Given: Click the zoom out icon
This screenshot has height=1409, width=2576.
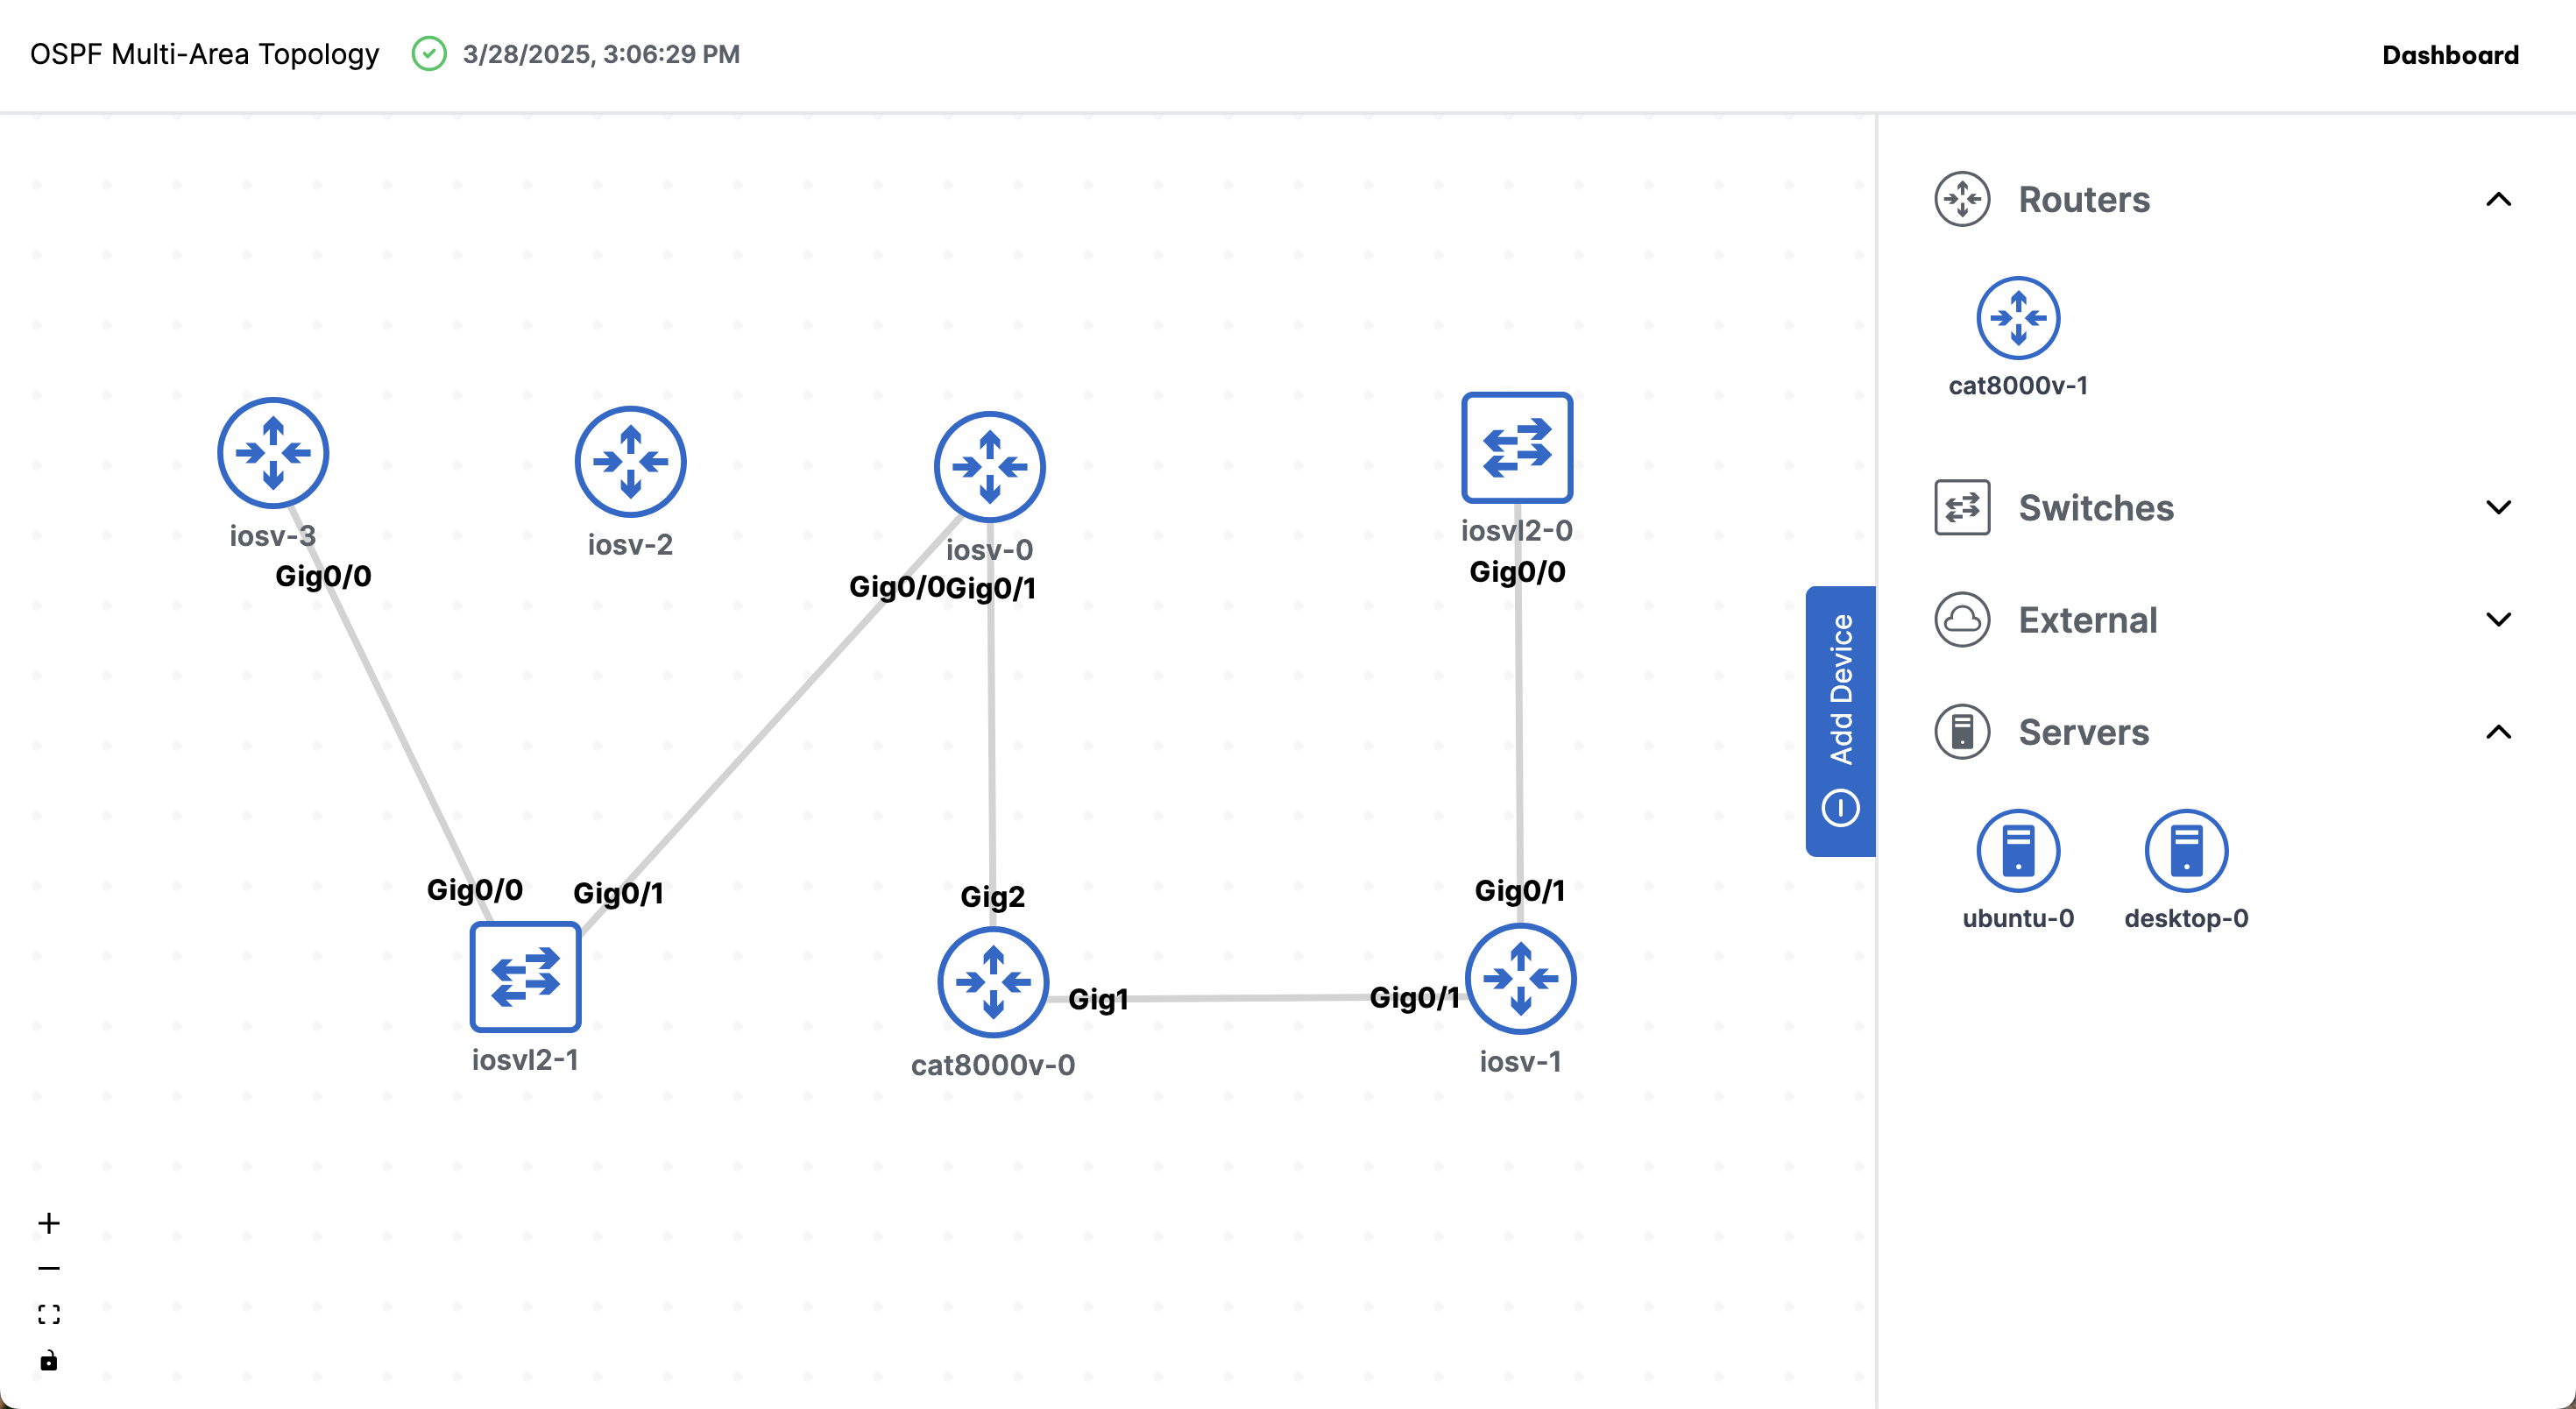Looking at the screenshot, I should tap(48, 1267).
